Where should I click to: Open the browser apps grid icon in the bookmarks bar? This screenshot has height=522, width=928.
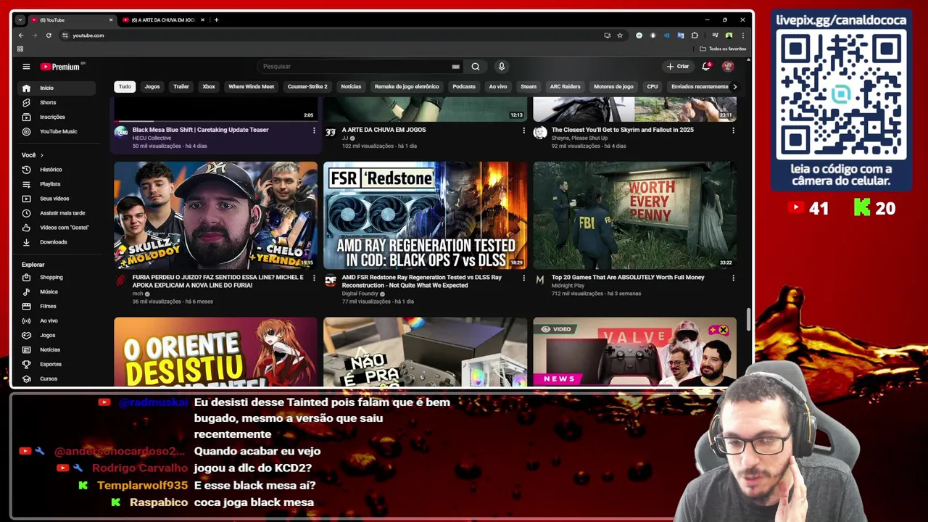20,49
